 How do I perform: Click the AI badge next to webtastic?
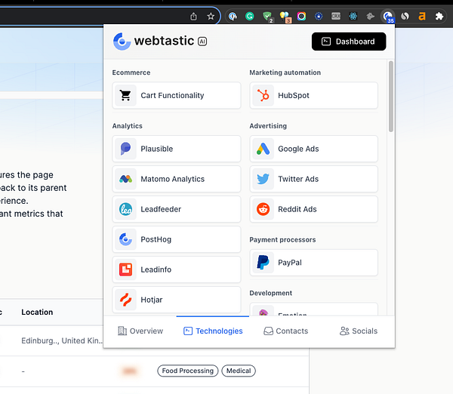tap(202, 42)
